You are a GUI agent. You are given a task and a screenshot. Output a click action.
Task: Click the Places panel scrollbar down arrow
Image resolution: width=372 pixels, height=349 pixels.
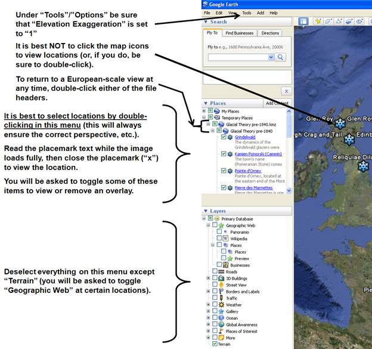pos(290,191)
